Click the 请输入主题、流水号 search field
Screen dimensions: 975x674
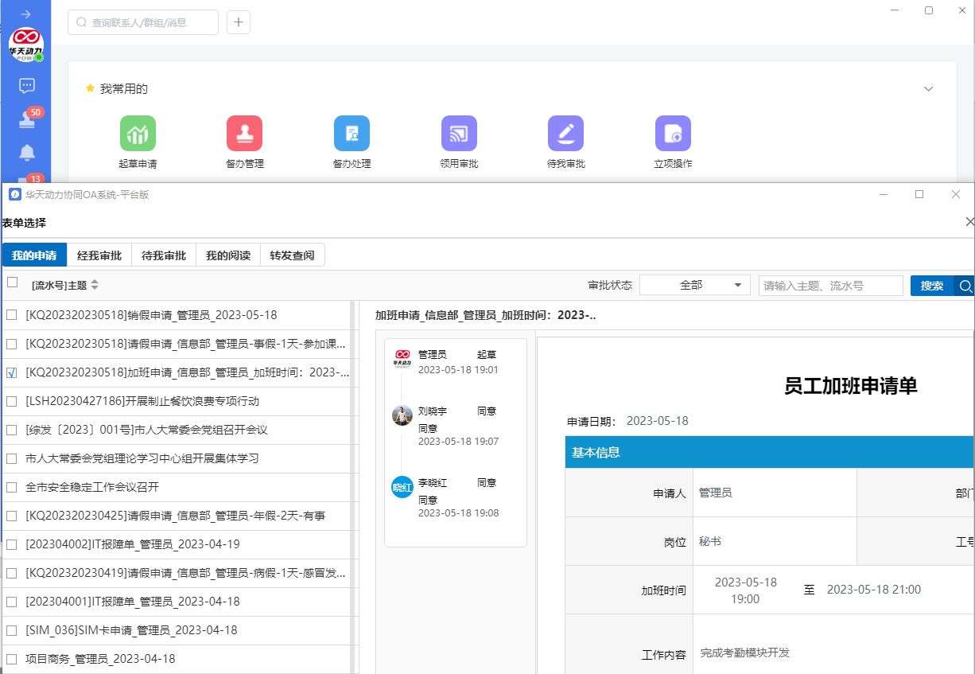point(830,286)
